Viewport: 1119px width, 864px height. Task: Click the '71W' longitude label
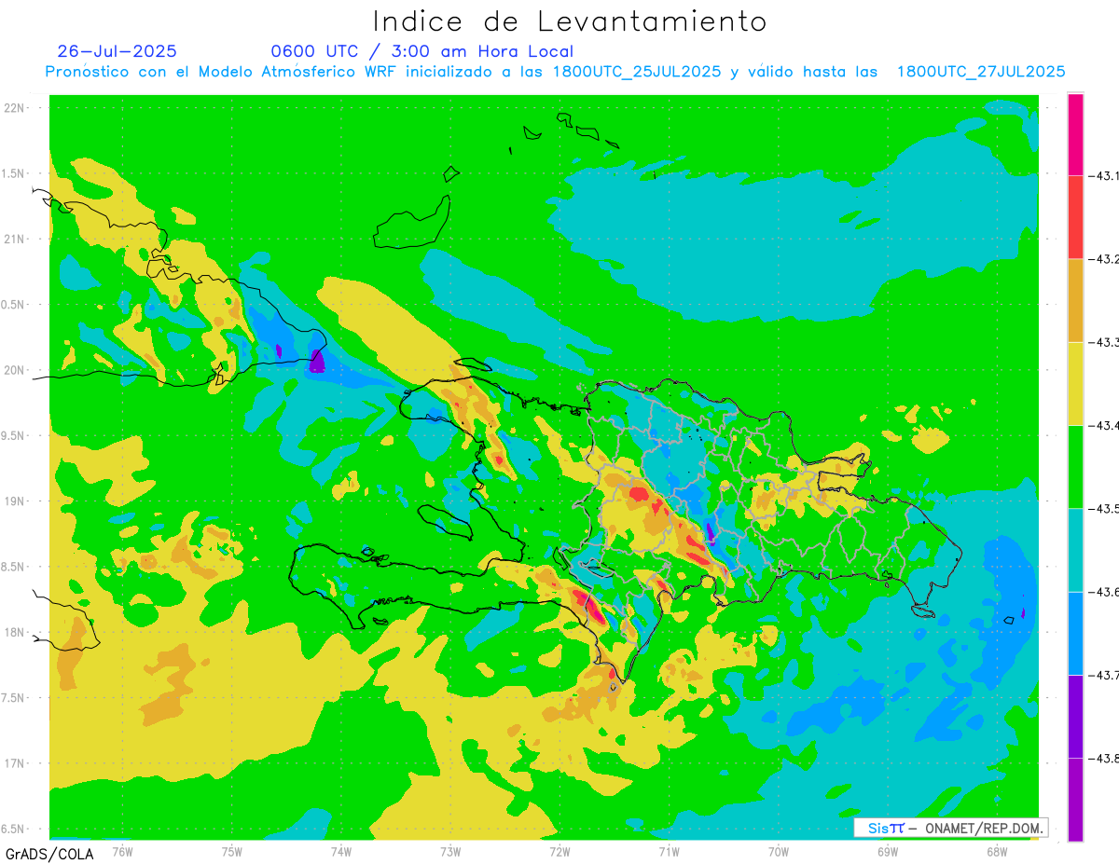coord(669,852)
